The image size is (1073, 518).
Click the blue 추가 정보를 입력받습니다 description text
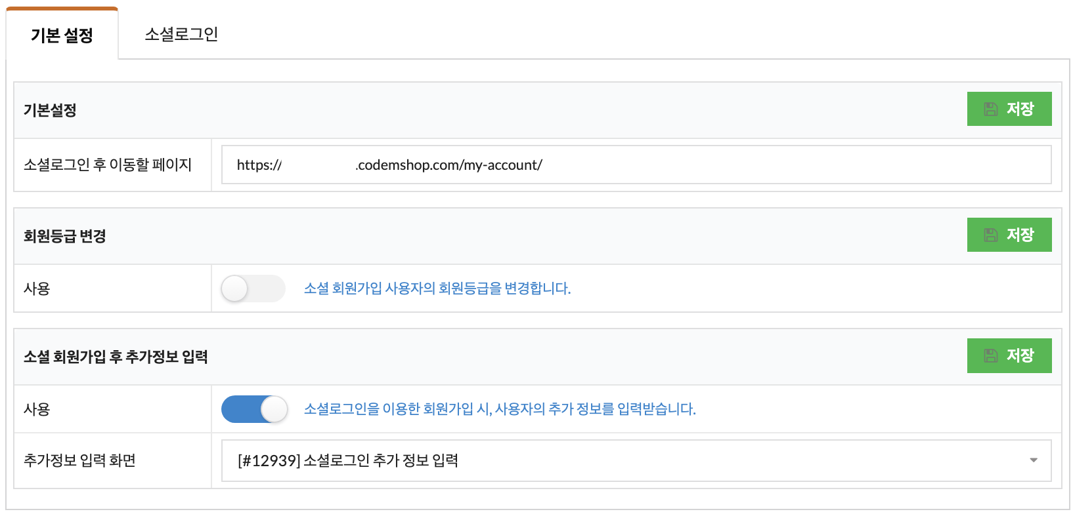500,409
